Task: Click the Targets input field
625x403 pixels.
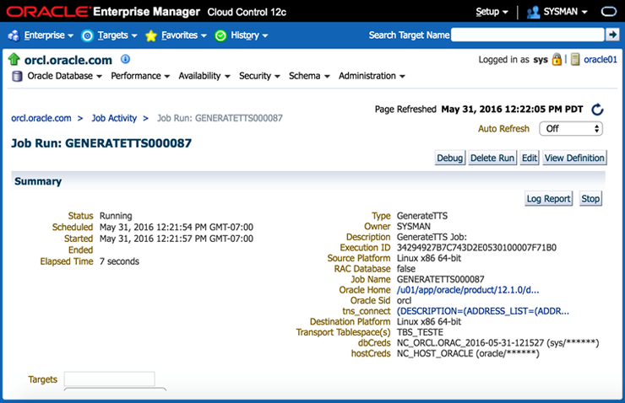Action: pyautogui.click(x=109, y=379)
